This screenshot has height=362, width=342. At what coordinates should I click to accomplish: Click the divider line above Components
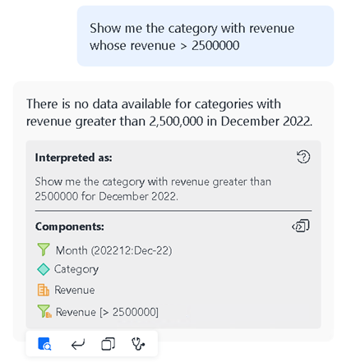click(173, 211)
